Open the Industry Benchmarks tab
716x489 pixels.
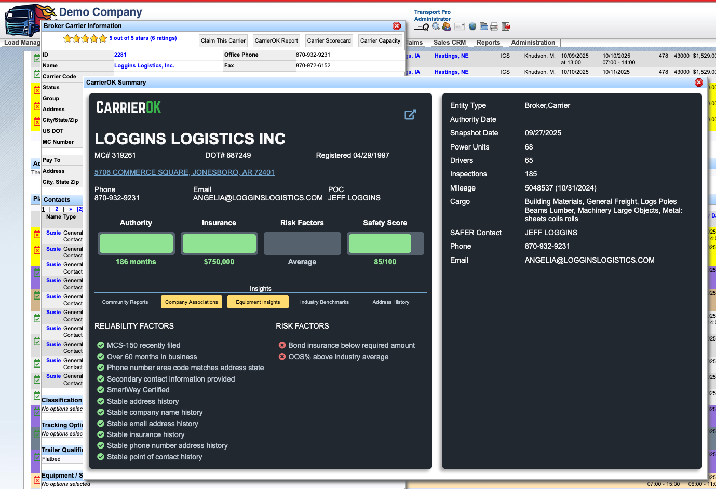pos(325,302)
